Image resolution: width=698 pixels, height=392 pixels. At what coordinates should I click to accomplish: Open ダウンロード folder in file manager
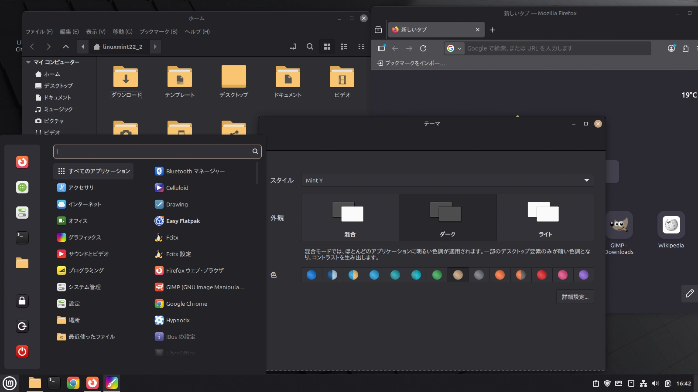point(126,82)
